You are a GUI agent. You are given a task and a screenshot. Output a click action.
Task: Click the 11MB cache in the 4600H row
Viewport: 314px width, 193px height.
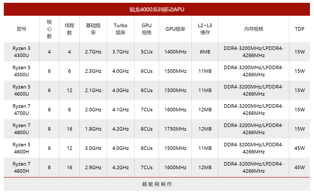205,148
